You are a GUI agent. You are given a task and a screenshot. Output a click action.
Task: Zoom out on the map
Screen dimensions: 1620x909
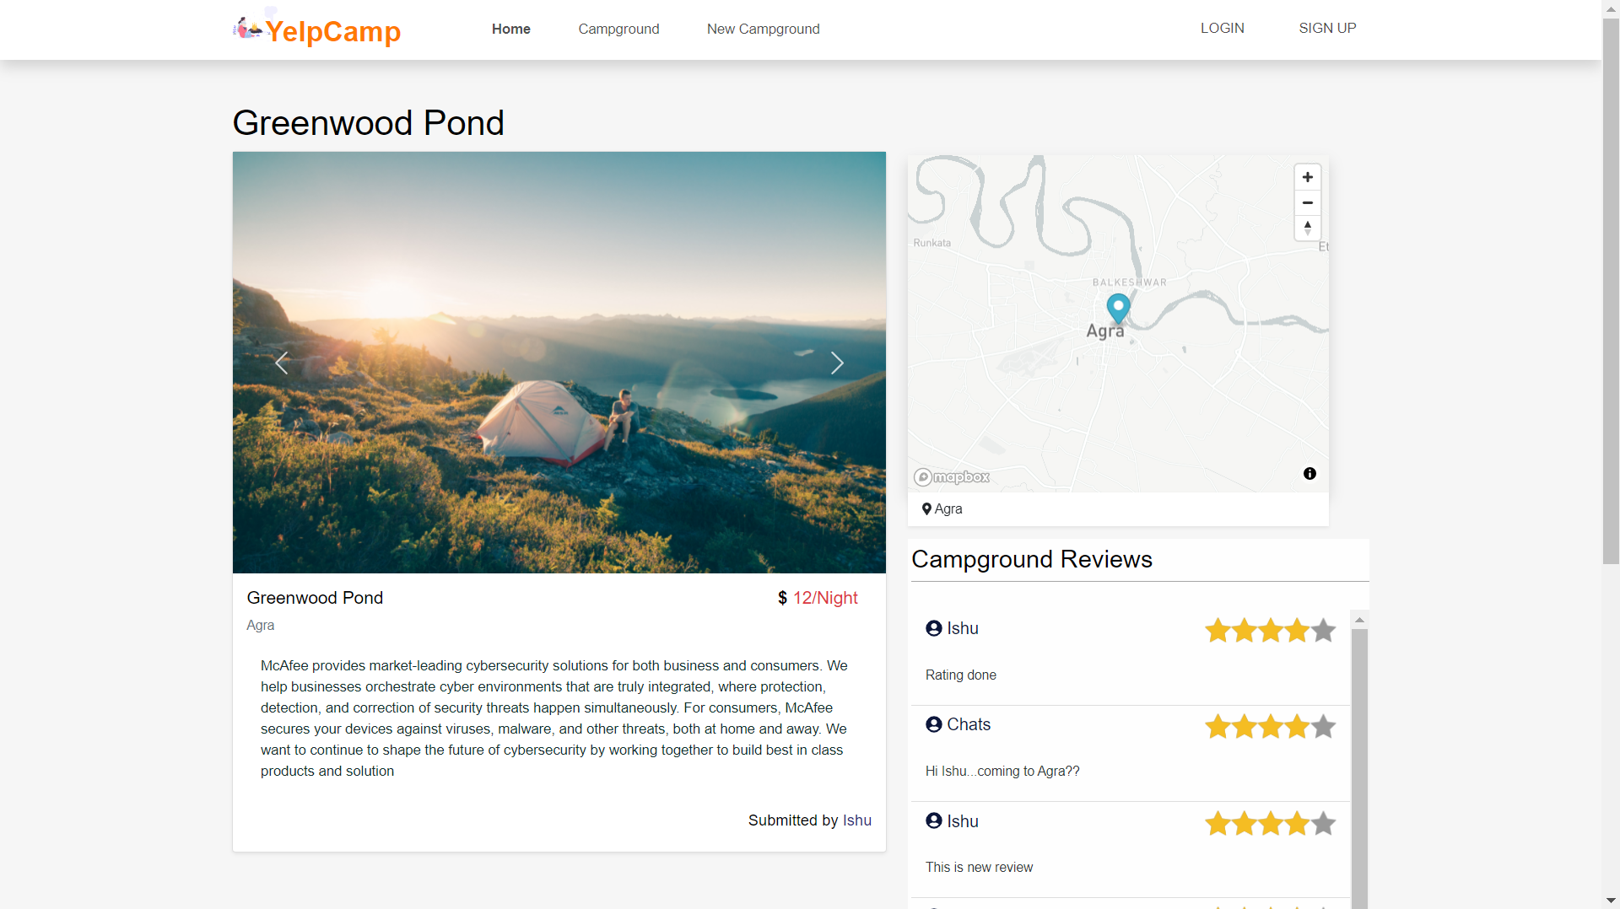pos(1307,202)
